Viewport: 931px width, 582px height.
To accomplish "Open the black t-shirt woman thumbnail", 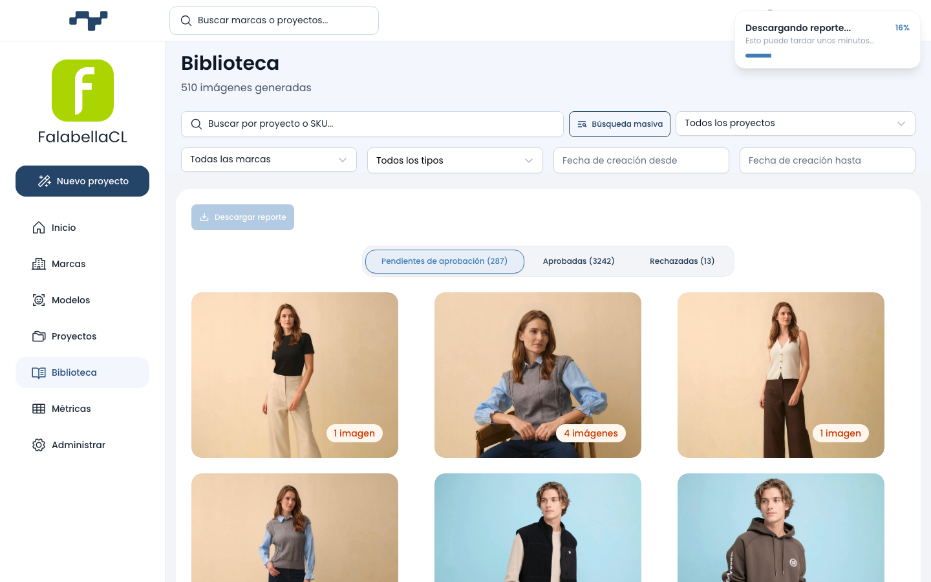I will tap(295, 375).
